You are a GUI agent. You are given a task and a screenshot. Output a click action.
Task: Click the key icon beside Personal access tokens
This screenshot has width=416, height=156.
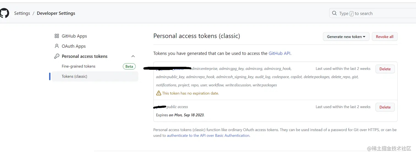(x=57, y=56)
